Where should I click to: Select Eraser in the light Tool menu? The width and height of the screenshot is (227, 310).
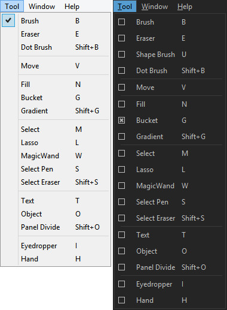coord(64,34)
